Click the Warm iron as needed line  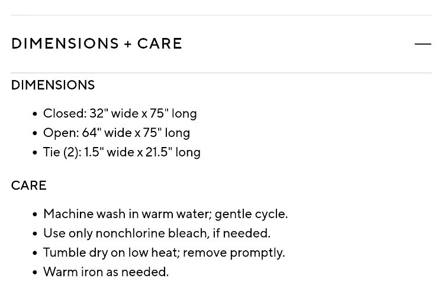[x=105, y=272]
